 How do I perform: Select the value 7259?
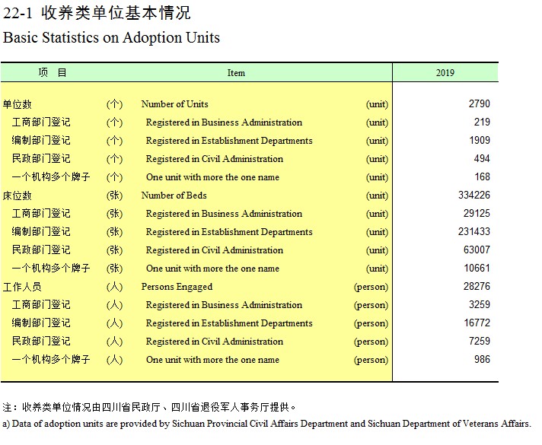(x=480, y=342)
